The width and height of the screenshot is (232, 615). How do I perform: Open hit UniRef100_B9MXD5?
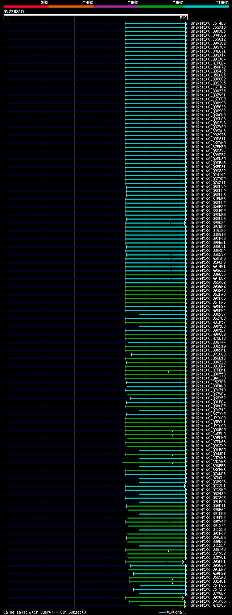pyautogui.click(x=208, y=31)
